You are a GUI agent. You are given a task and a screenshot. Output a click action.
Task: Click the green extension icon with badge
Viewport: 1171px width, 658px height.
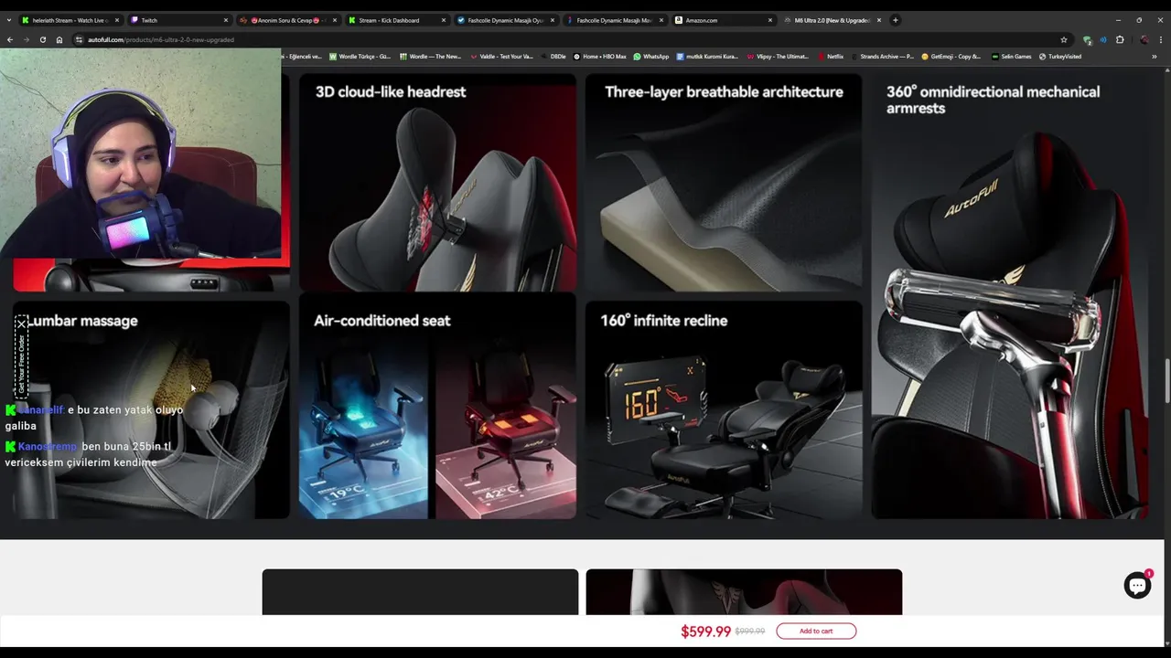(1087, 39)
